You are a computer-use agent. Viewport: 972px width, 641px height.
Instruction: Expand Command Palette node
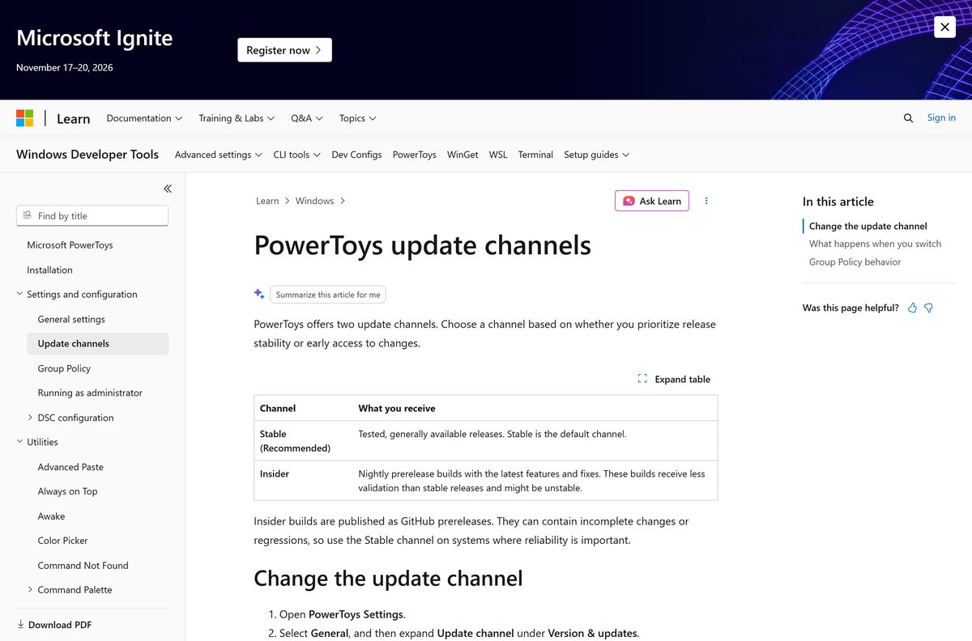tap(70, 590)
